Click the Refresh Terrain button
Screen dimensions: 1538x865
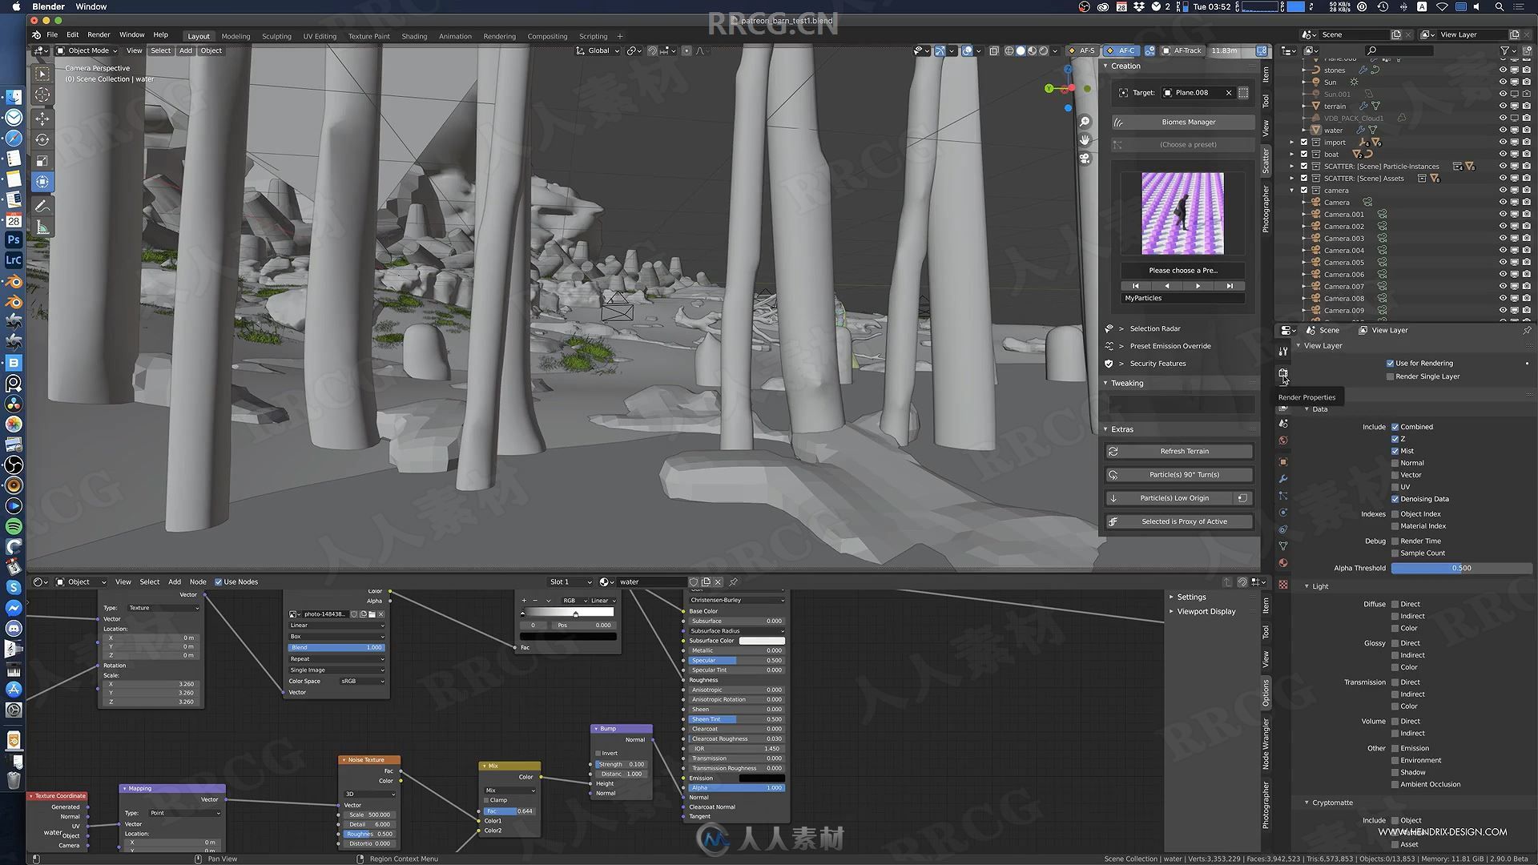point(1183,451)
